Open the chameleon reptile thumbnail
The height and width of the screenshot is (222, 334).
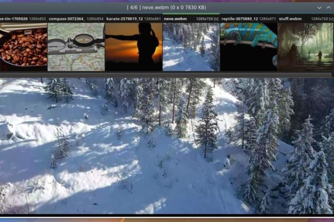[x=248, y=47]
